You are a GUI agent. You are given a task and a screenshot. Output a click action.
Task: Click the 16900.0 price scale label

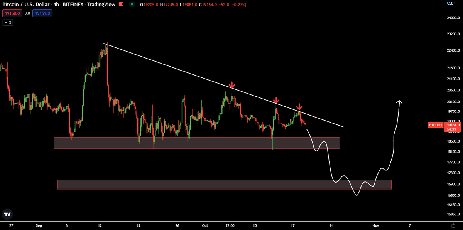click(x=454, y=185)
